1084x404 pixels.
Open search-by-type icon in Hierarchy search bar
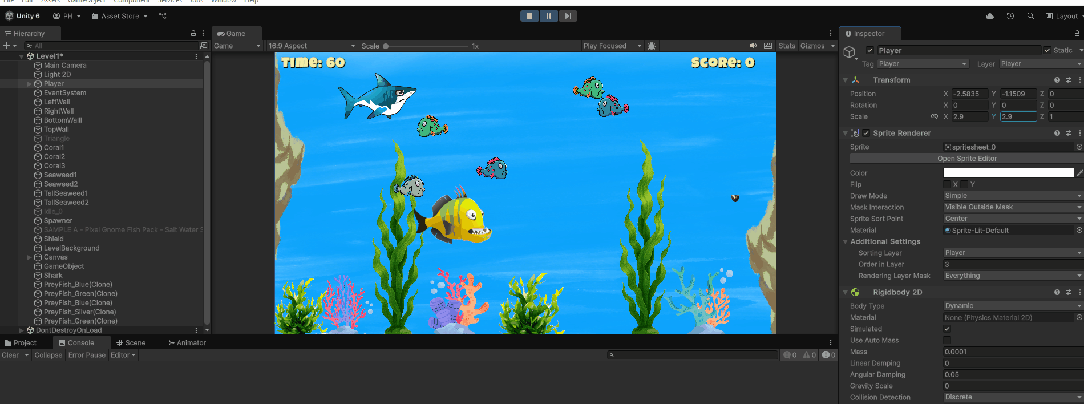pos(204,46)
